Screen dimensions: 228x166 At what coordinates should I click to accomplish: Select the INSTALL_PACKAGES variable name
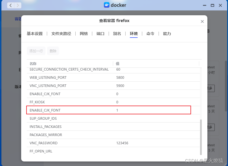(45, 126)
